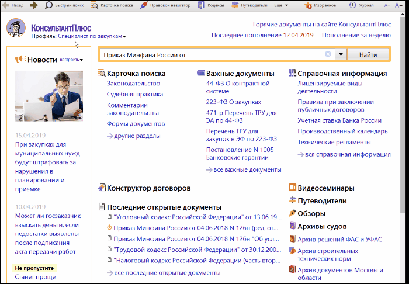Click the Новости megaphone icon
409x284 pixels.
click(x=20, y=59)
